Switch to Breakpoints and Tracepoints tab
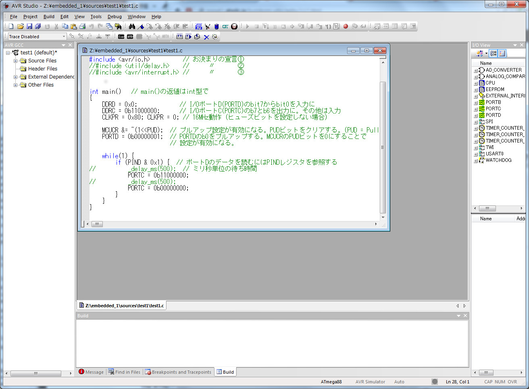Image resolution: width=529 pixels, height=389 pixels. click(x=178, y=372)
